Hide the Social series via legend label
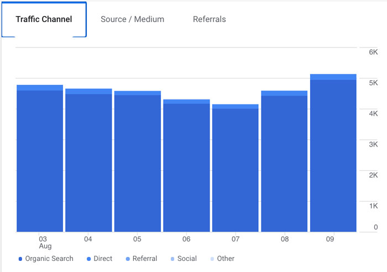The height and width of the screenshot is (272, 387). (187, 259)
